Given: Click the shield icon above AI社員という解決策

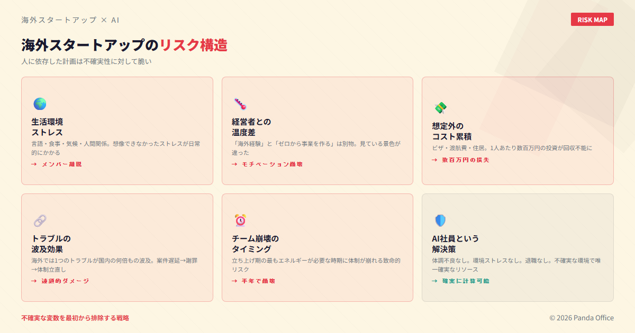Looking at the screenshot, I should (x=440, y=220).
